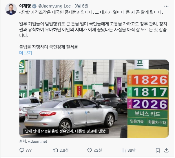175x158 pixels.
Task: Click the 2.8천 repost count
Action: pyautogui.click(x=64, y=150)
